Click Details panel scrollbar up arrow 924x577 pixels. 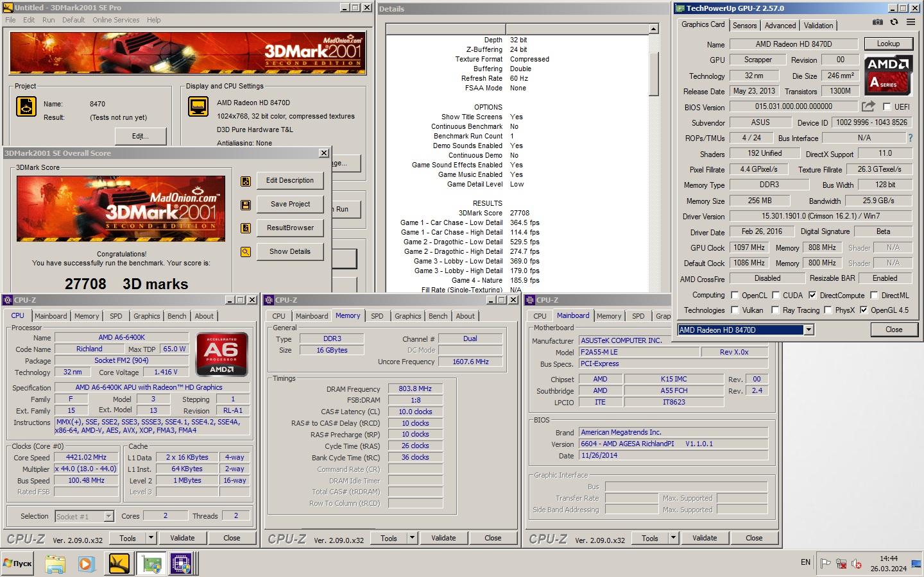coord(653,29)
